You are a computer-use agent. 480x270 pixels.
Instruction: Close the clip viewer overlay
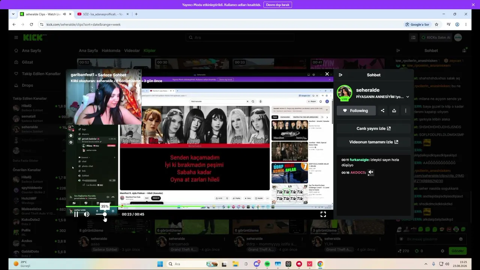click(x=327, y=74)
